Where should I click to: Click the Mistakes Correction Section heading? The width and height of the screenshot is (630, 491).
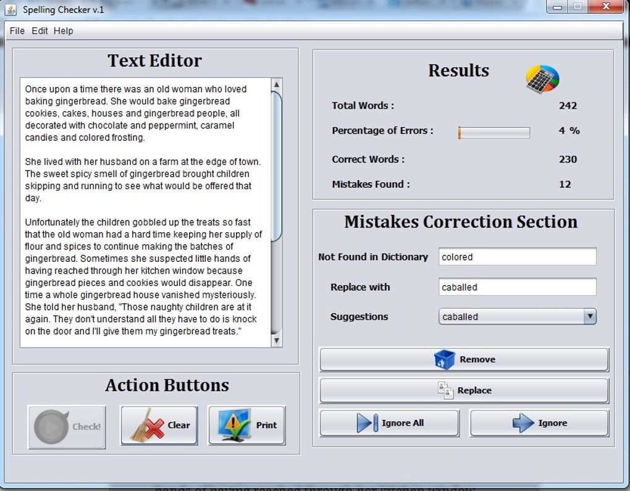[x=461, y=222]
